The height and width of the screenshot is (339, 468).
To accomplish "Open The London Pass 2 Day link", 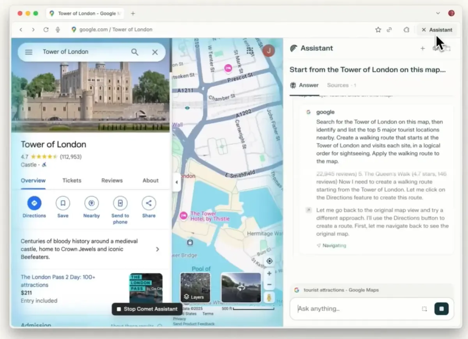I will point(58,281).
